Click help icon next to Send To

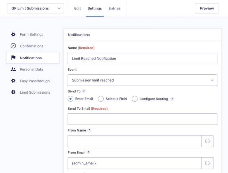coord(84,91)
